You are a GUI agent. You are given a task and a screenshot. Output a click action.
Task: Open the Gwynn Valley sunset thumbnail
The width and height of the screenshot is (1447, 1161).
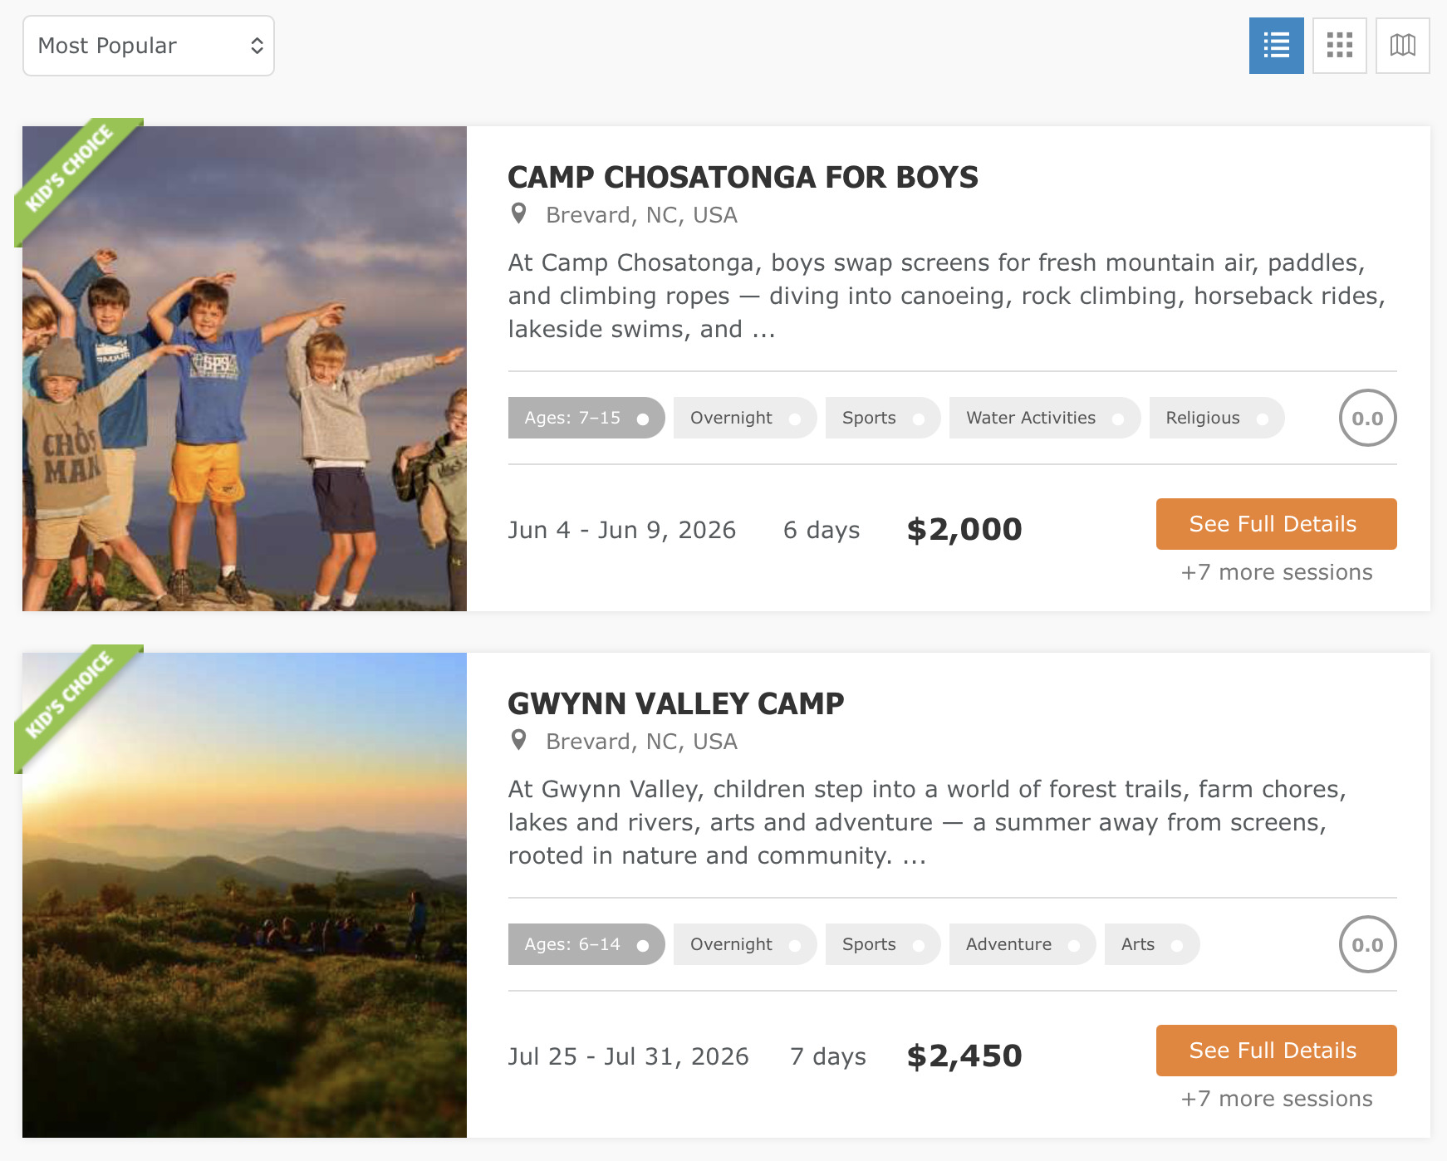tap(244, 895)
